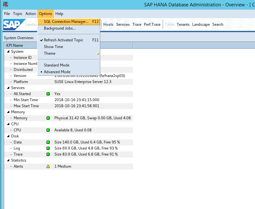Click the green status icon for CPU

[48, 130]
